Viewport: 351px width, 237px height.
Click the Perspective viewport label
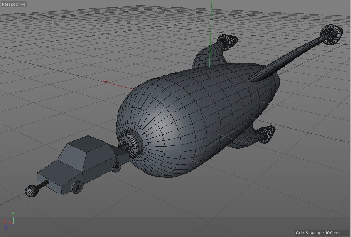tap(13, 4)
